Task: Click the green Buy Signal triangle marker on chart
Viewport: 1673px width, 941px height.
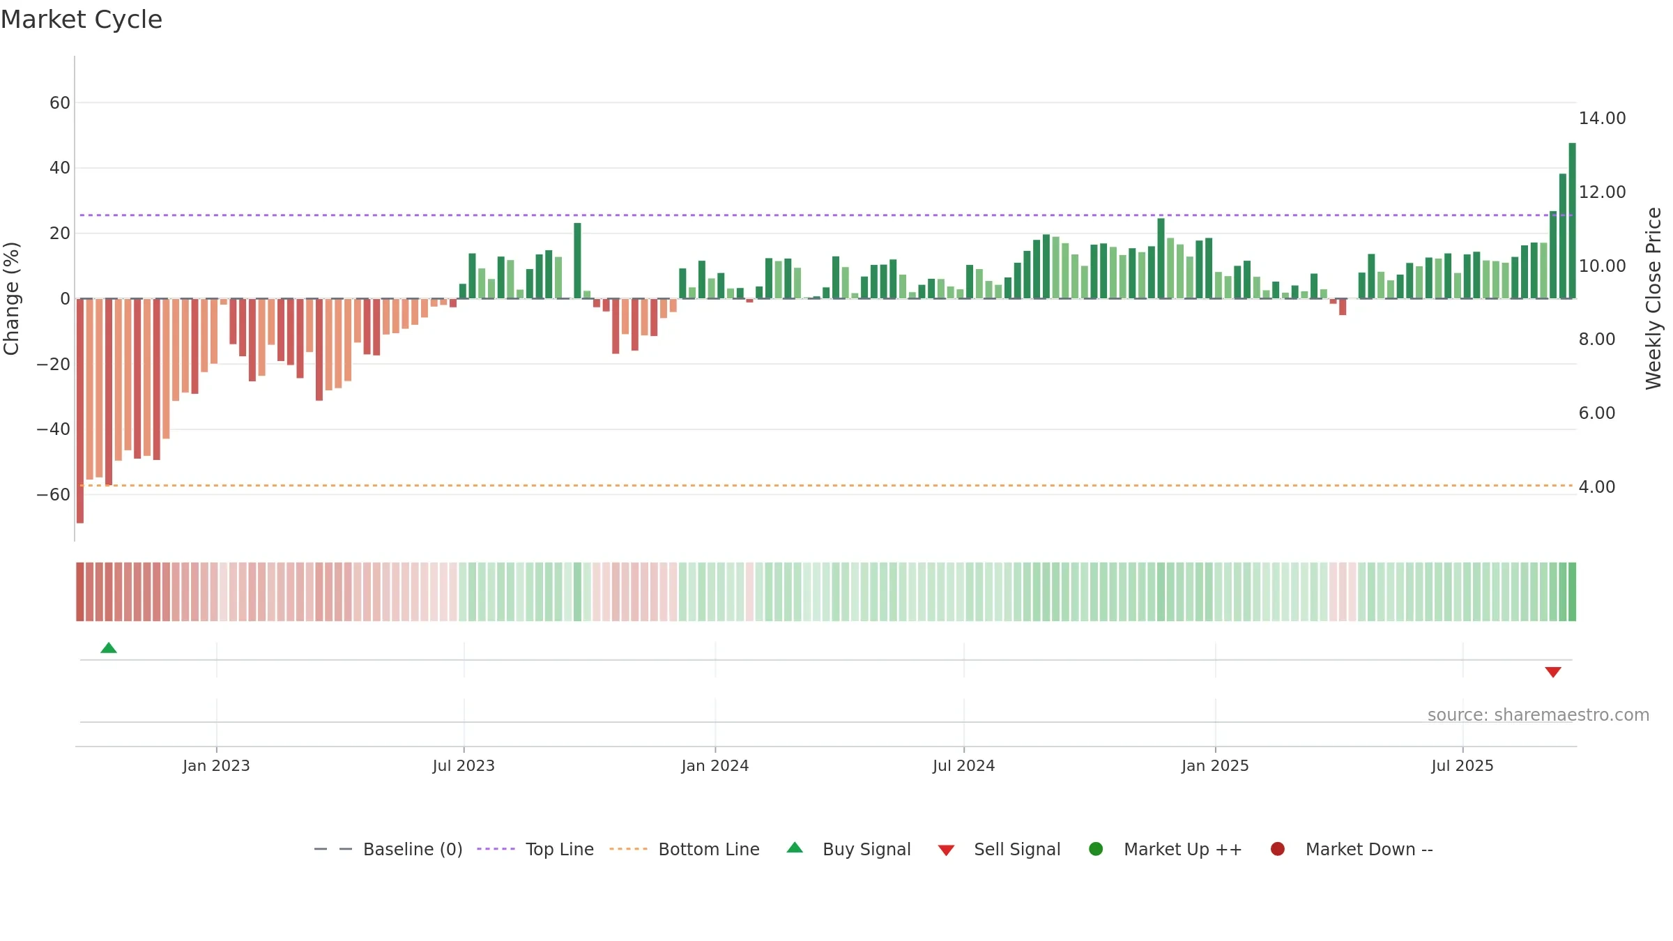Action: 109,648
